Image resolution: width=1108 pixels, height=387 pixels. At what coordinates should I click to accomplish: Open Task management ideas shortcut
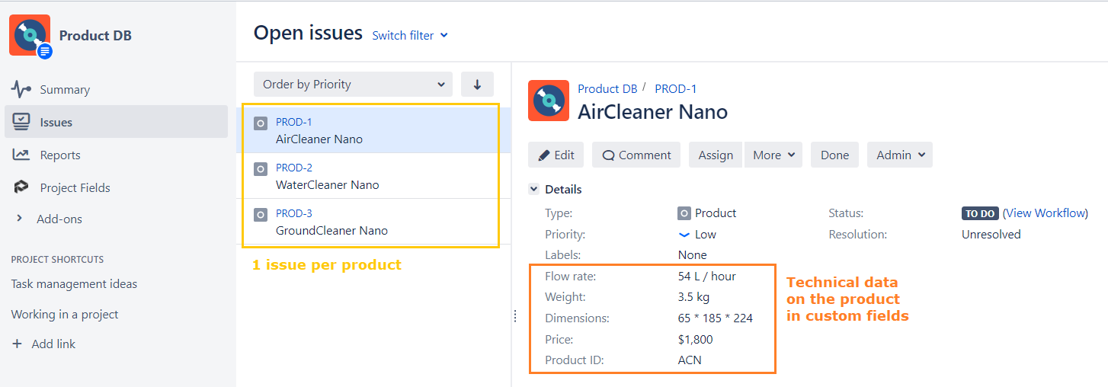coord(74,283)
